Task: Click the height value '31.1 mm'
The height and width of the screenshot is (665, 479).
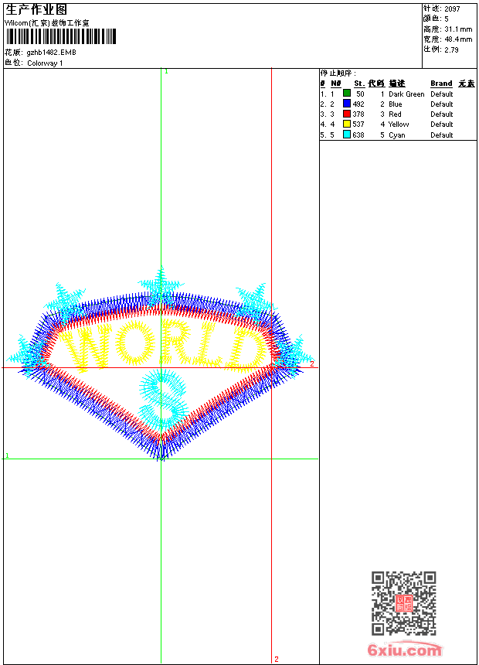Action: click(458, 29)
